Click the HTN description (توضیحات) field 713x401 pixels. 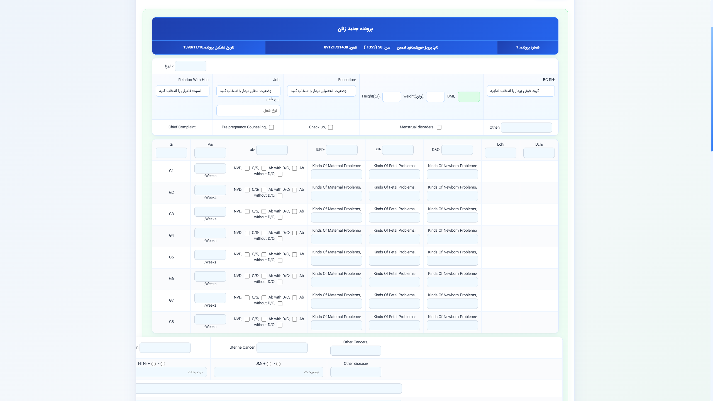point(171,372)
